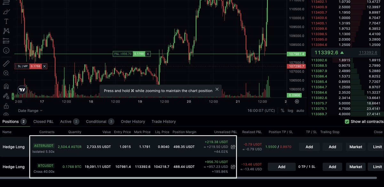Viewport: 384px width, 187px height.
Task: Click the BTCUSDT contract label
Action: coord(46,166)
